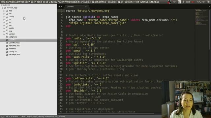
Task: Click the status bar panel switcher icon
Action: (x=2, y=117)
